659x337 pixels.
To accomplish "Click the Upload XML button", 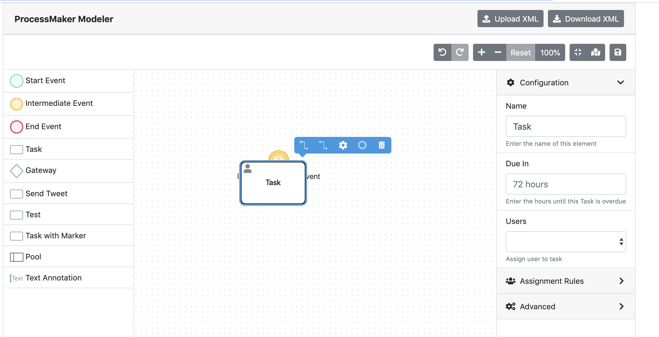I will click(x=510, y=19).
